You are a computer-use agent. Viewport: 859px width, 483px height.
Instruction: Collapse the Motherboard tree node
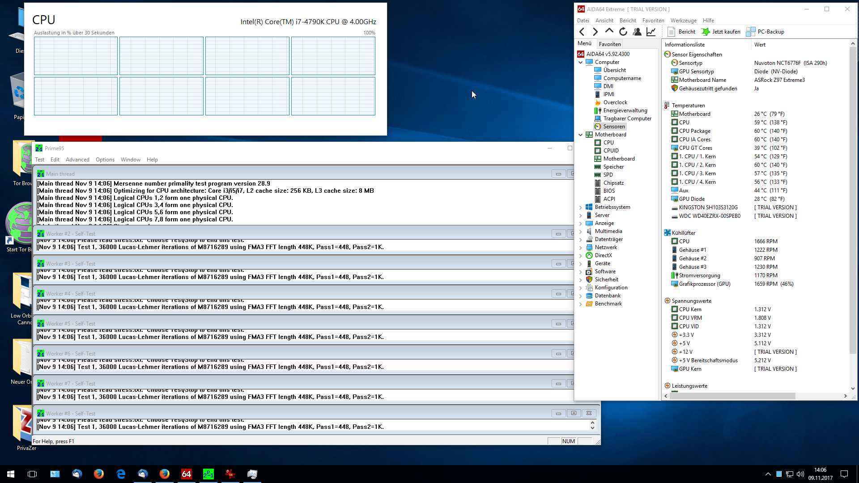tap(581, 135)
